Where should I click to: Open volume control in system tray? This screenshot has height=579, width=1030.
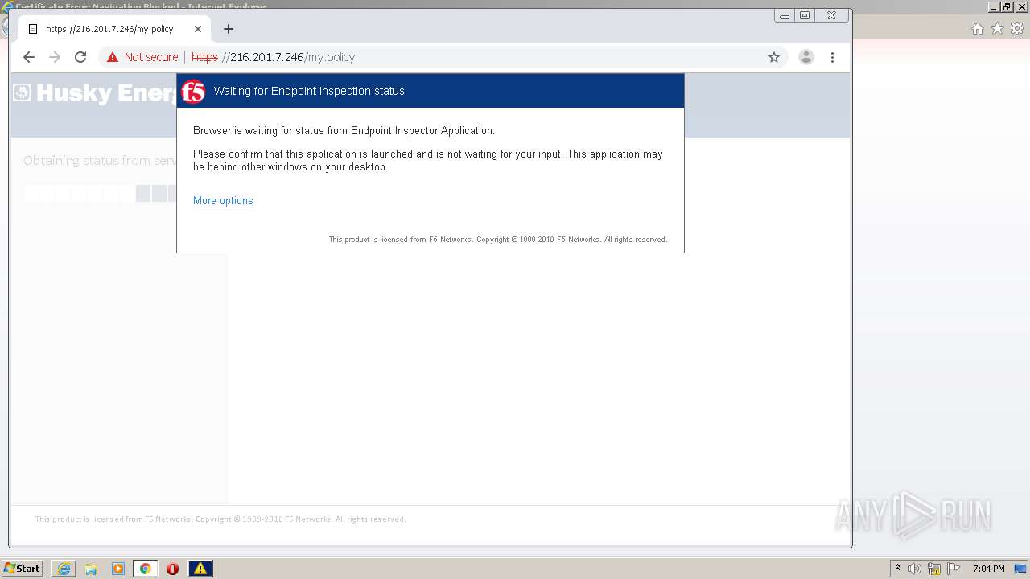[x=915, y=569]
